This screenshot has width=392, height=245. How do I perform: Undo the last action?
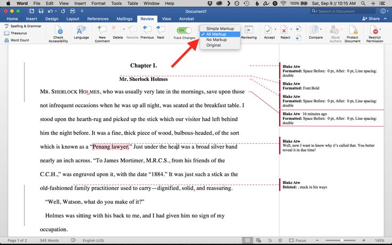tap(50, 11)
